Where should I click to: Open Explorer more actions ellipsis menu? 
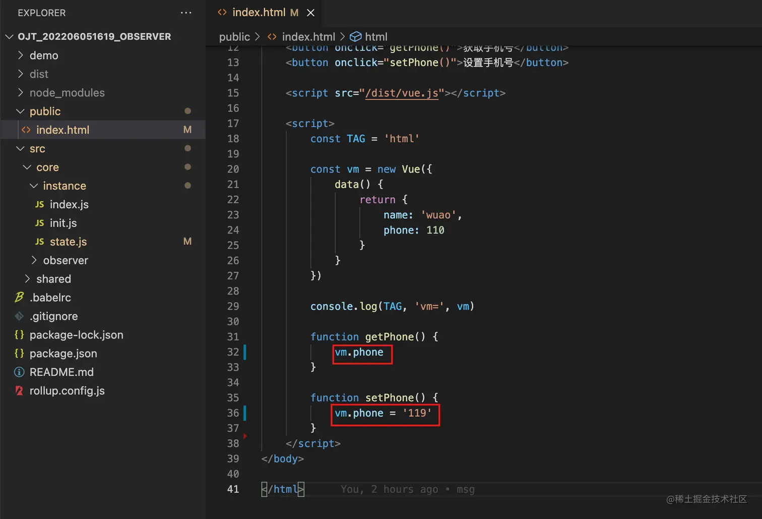pyautogui.click(x=186, y=13)
